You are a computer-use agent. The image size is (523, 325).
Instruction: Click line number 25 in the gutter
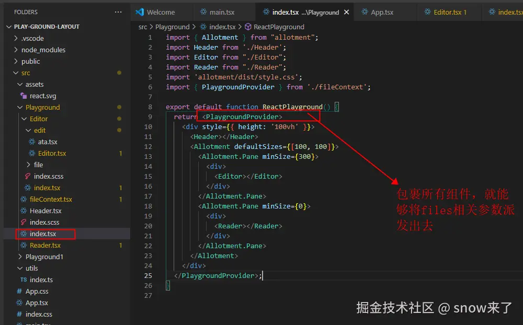[148, 275]
